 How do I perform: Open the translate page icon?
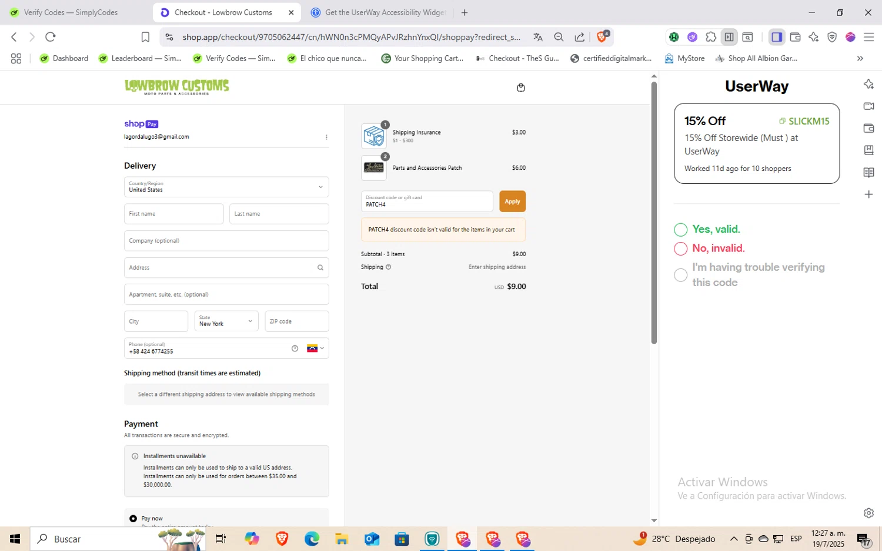coord(538,37)
